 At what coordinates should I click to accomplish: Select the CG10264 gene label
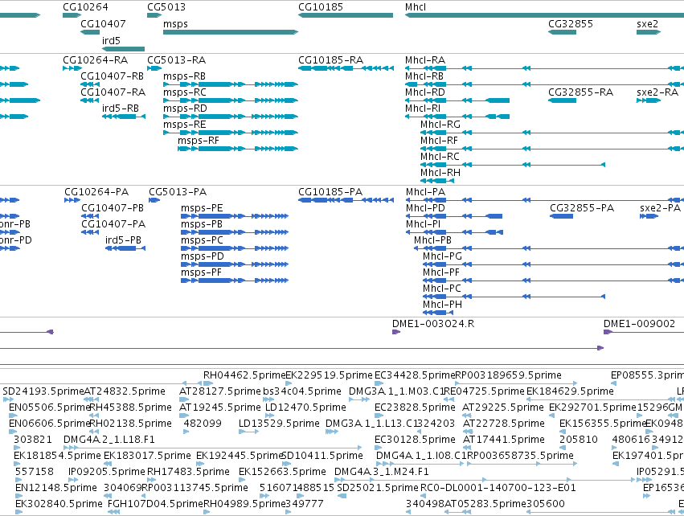point(85,7)
